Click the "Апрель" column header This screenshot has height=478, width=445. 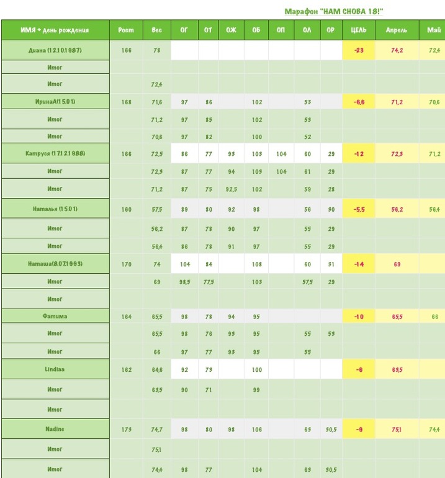tap(397, 30)
